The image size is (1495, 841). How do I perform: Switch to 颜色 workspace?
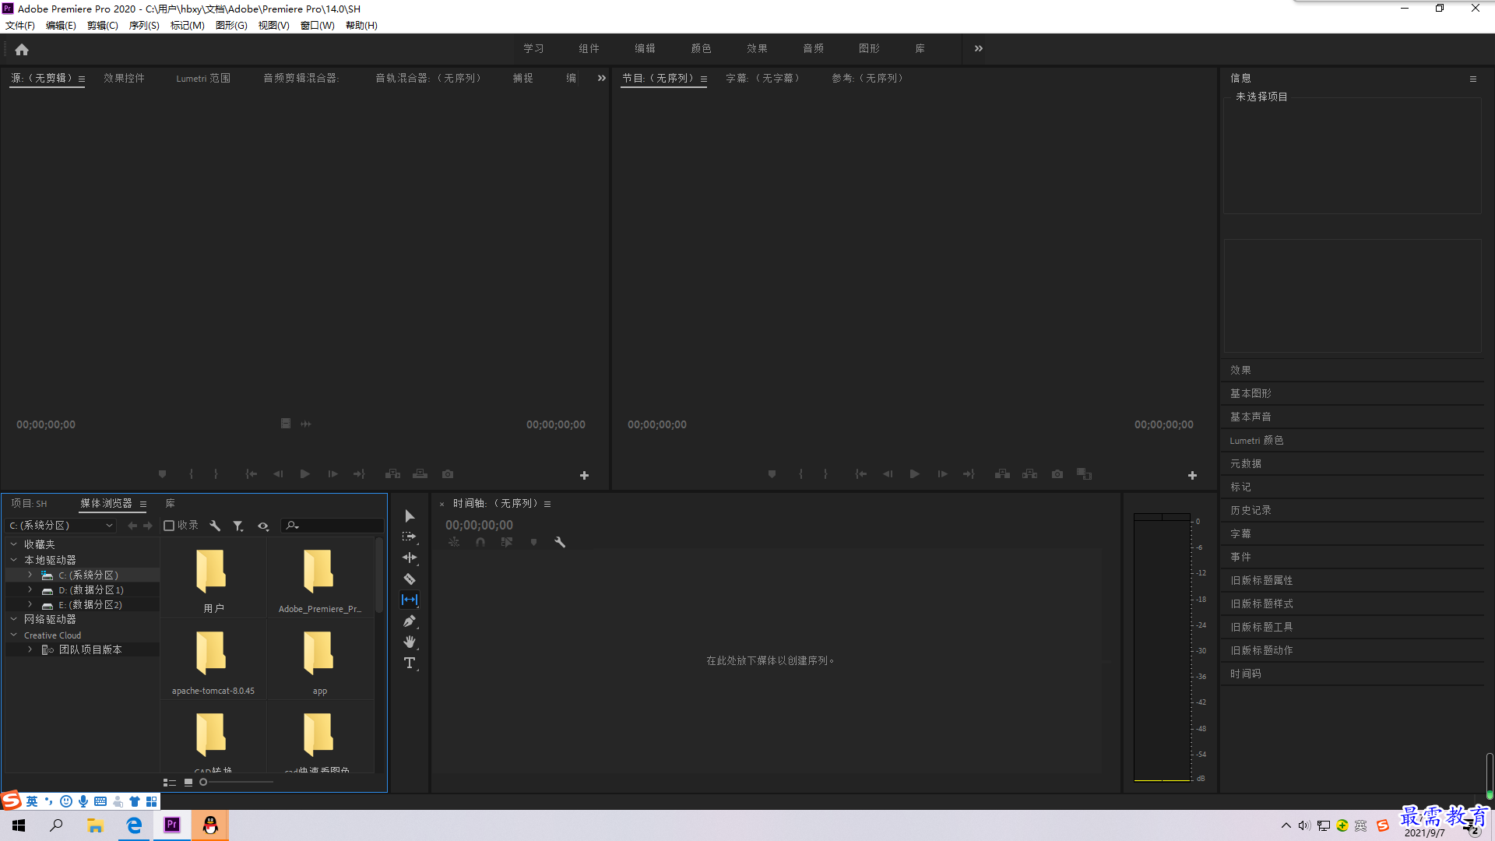701,48
